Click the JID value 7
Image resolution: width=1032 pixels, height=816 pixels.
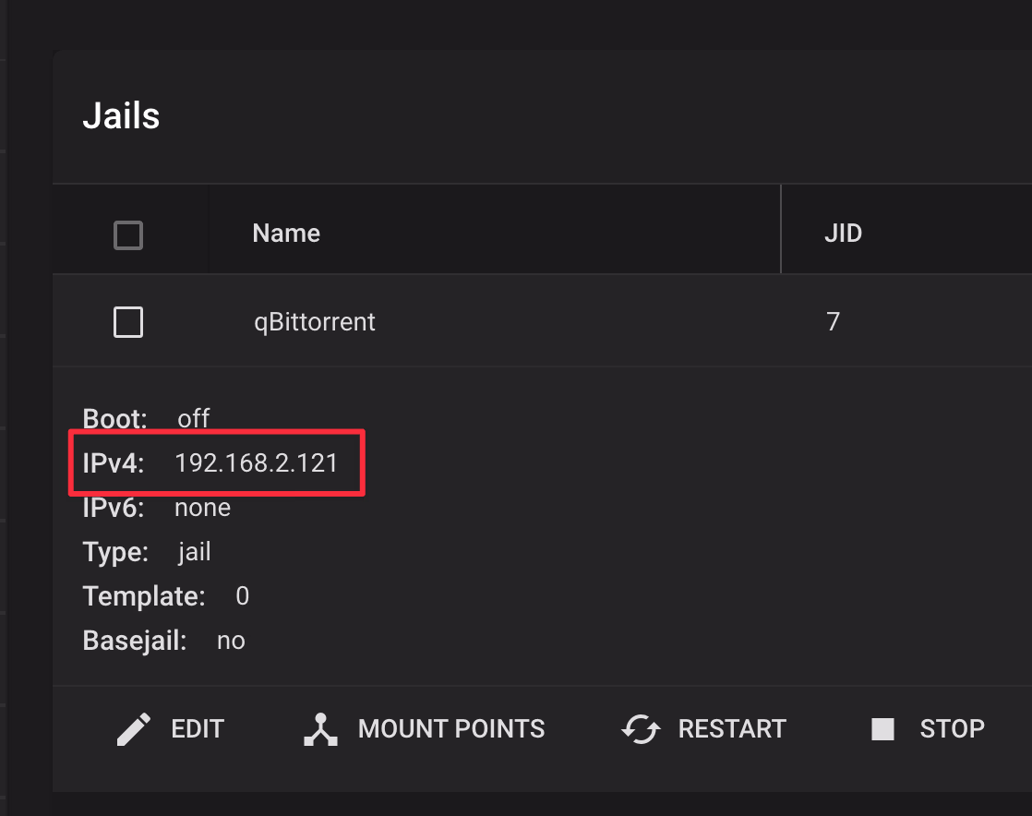pos(833,322)
